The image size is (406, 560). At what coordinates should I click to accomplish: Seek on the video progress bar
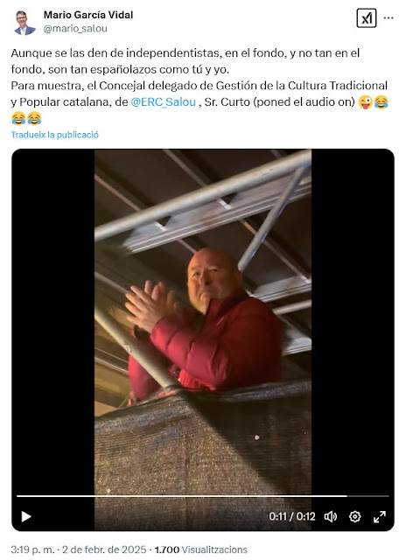pyautogui.click(x=202, y=496)
